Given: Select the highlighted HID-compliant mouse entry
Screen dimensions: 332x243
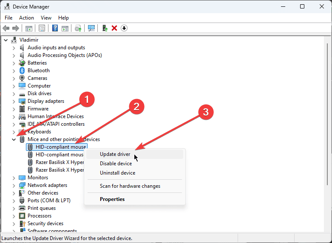Looking at the screenshot, I should pos(57,147).
